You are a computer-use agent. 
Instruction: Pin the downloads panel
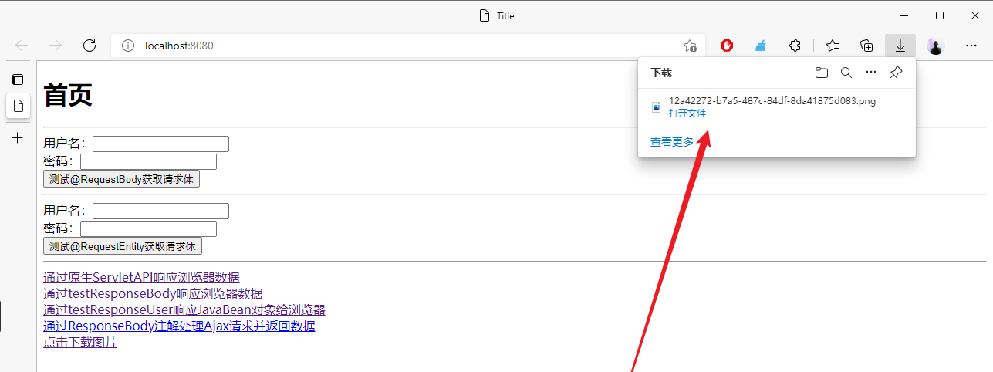[896, 73]
